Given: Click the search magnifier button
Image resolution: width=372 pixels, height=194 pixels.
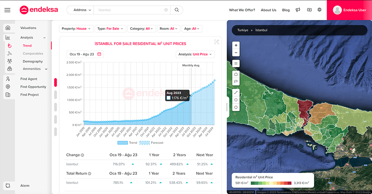Looking at the screenshot, I should 177,10.
